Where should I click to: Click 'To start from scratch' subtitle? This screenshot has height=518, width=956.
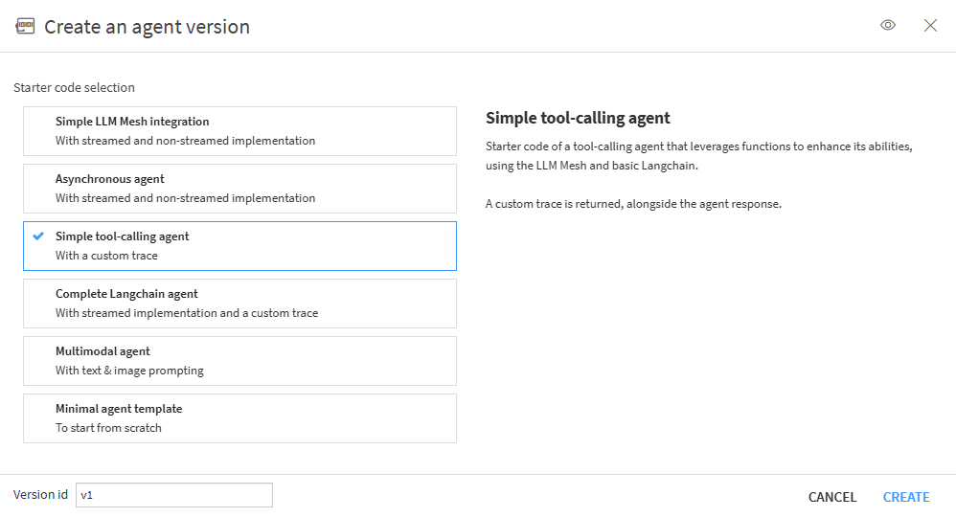108,428
